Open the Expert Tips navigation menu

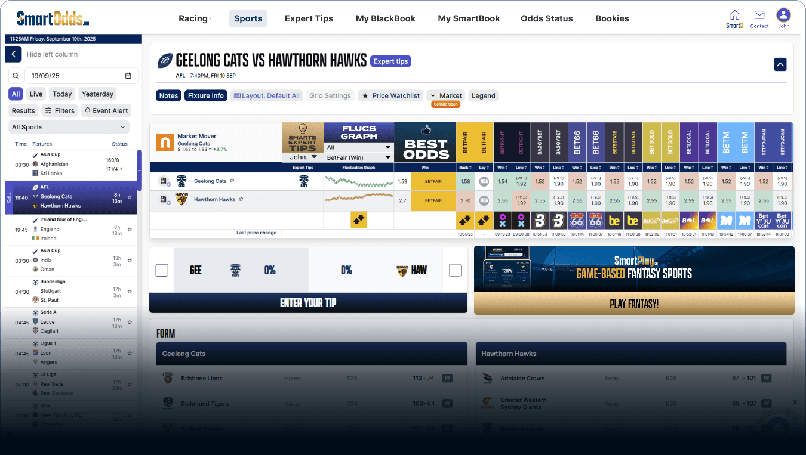click(x=309, y=18)
